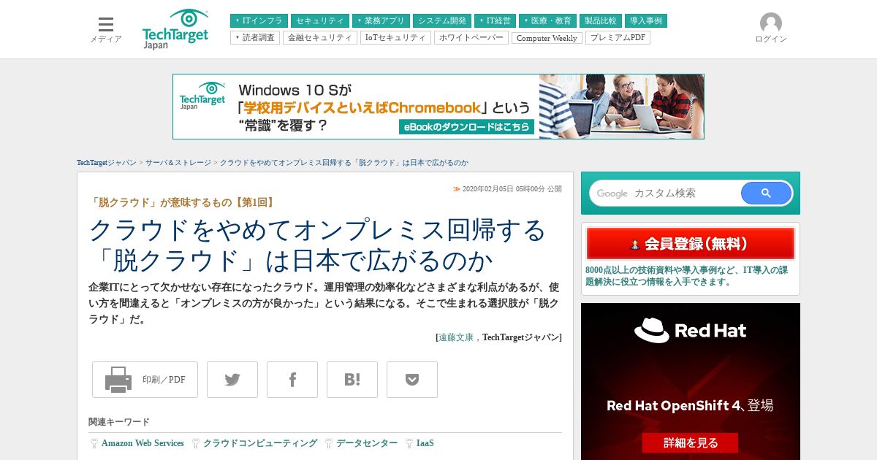Click 詳細を見る in Red Hat ad

[690, 442]
